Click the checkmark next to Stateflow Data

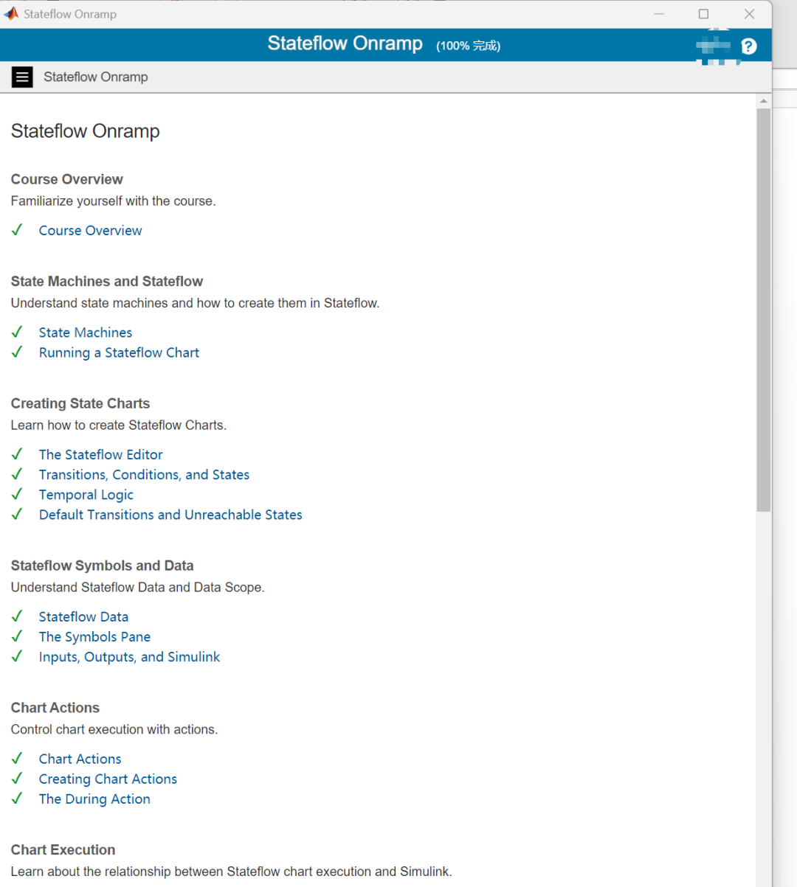(17, 616)
